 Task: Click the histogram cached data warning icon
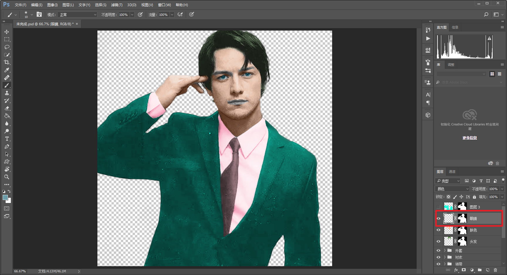(x=489, y=38)
